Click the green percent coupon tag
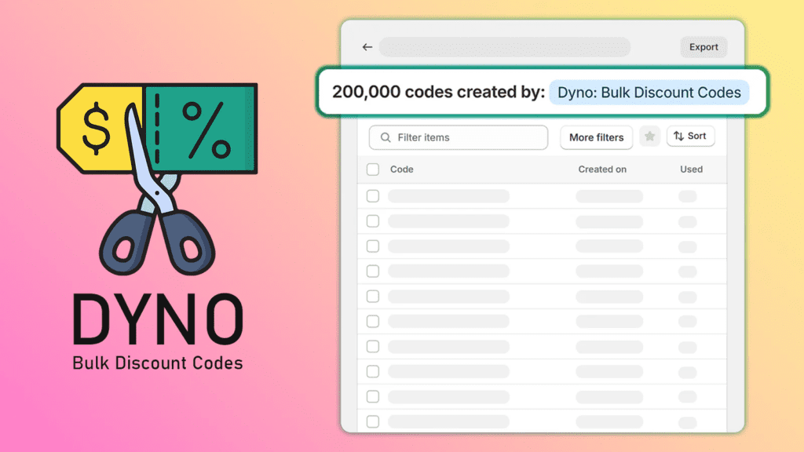 click(204, 127)
